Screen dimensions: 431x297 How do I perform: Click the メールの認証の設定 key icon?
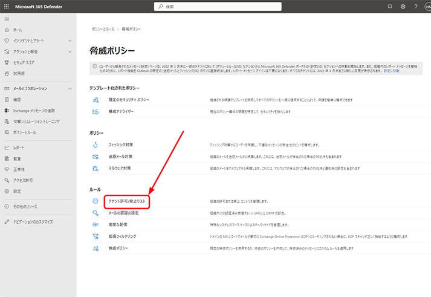96,213
